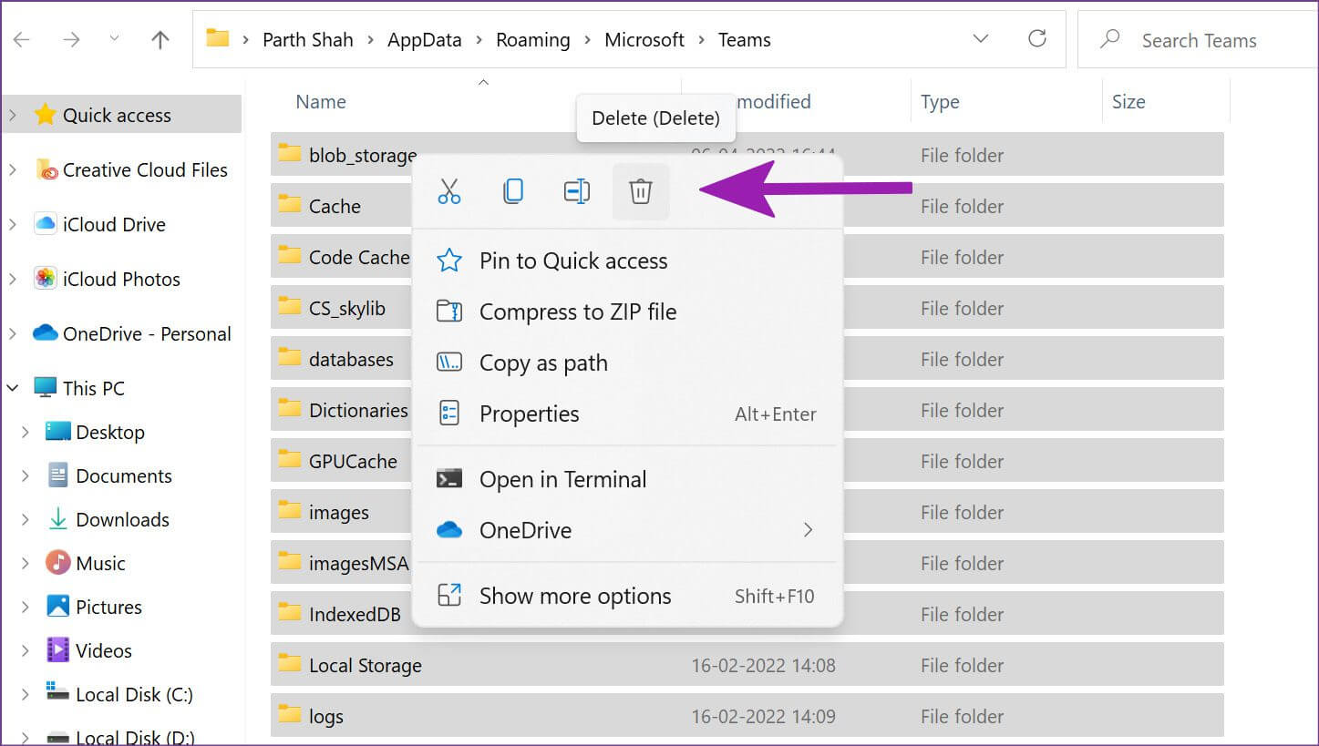Viewport: 1319px width, 746px height.
Task: Click Microsoft in breadcrumb path
Action: [644, 40]
